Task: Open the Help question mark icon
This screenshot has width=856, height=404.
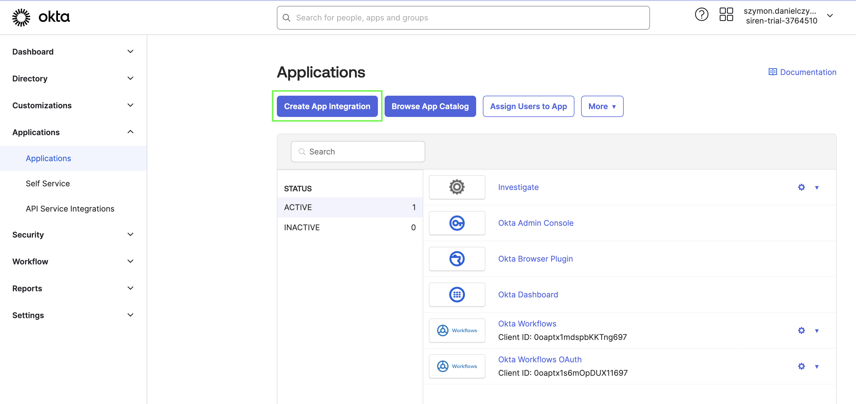Action: (x=701, y=14)
